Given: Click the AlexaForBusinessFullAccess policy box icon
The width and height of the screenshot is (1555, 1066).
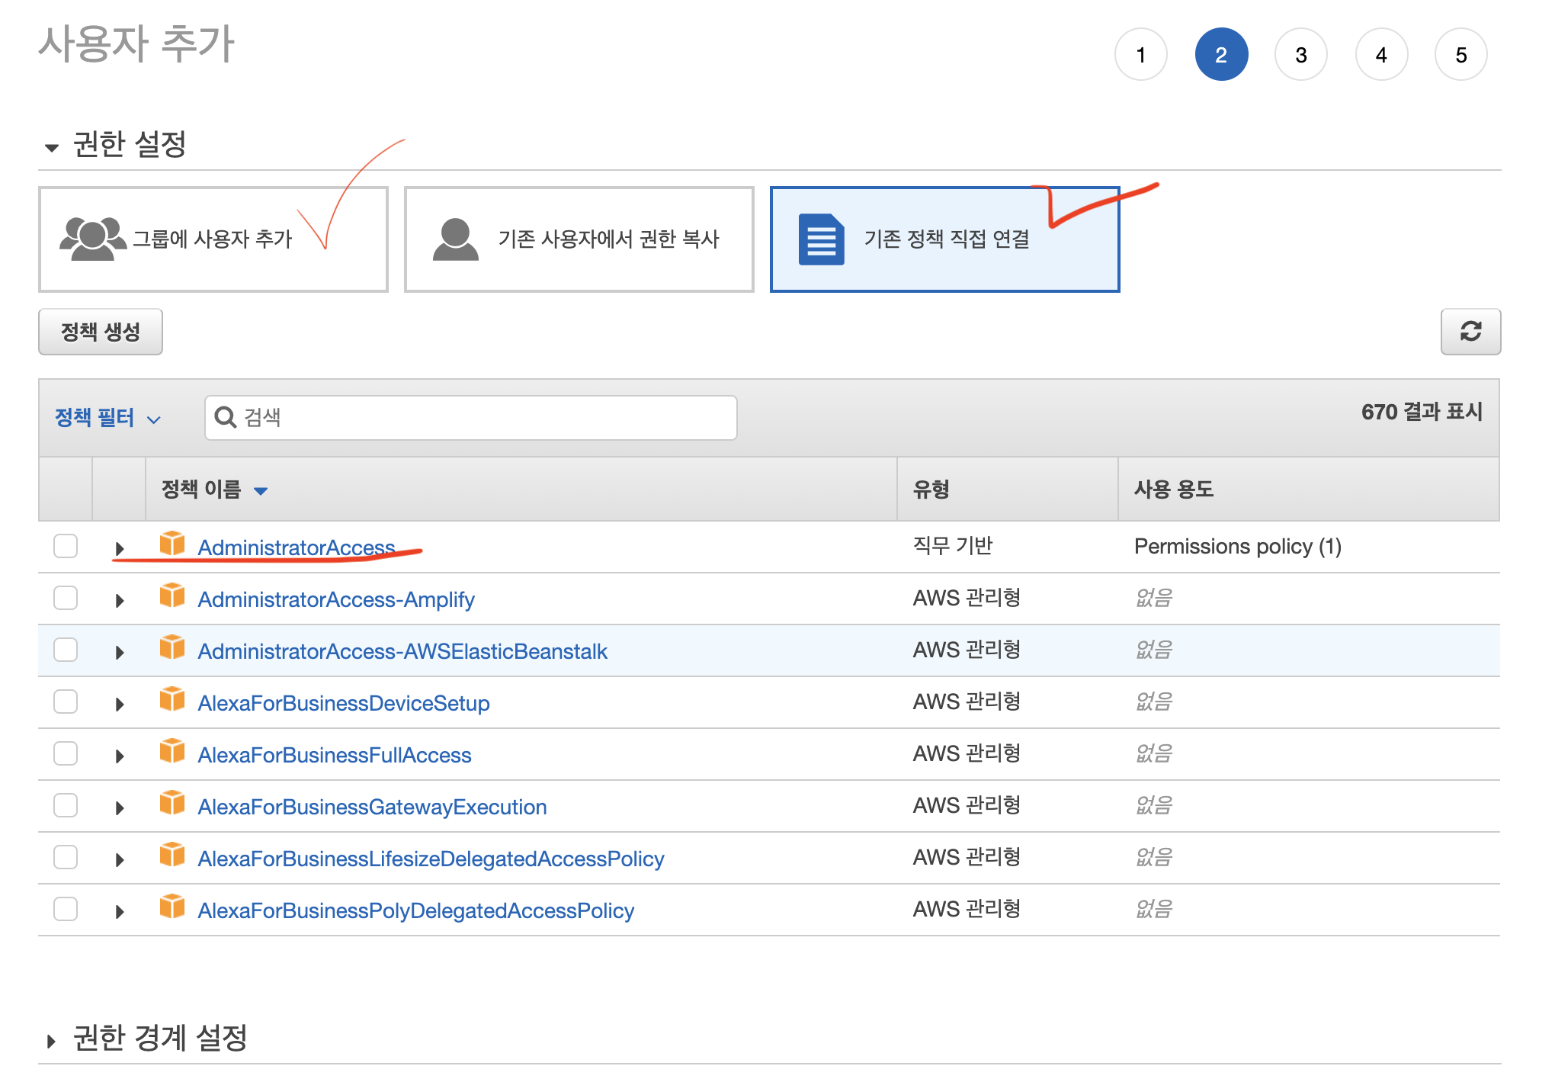Looking at the screenshot, I should tap(172, 752).
